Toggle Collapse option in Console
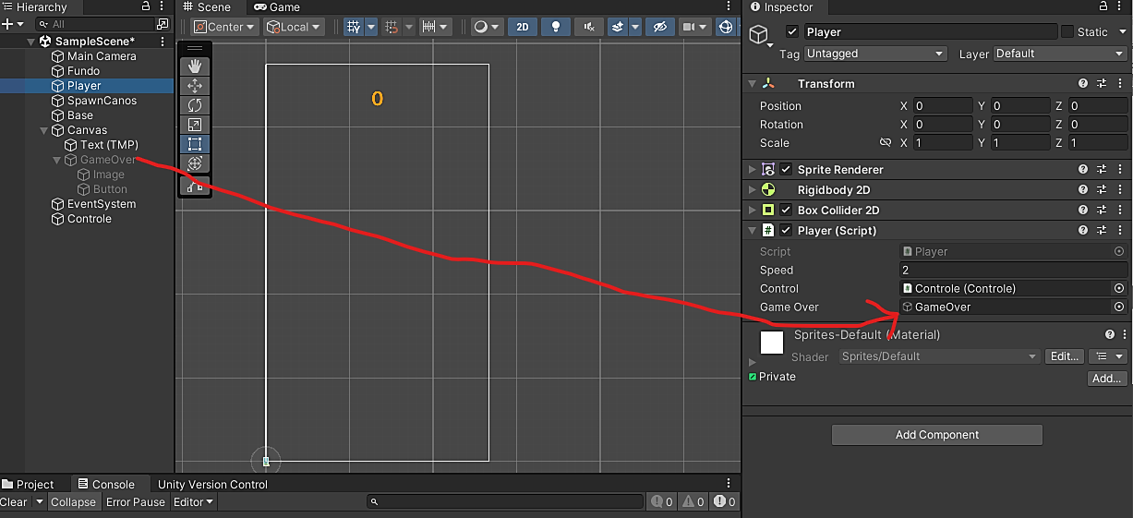The height and width of the screenshot is (518, 1133). 73,502
